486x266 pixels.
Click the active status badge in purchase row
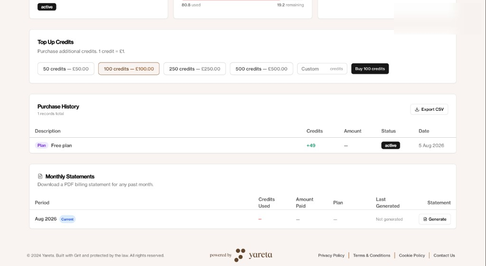pyautogui.click(x=391, y=145)
